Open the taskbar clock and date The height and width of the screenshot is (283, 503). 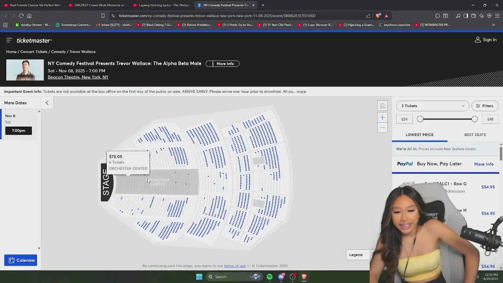click(491, 277)
